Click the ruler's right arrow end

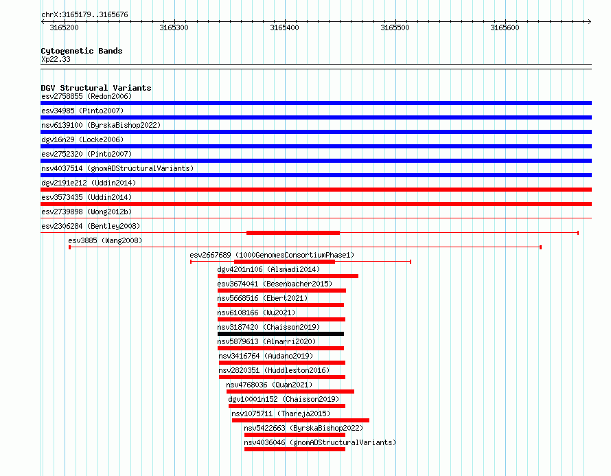tap(590, 21)
